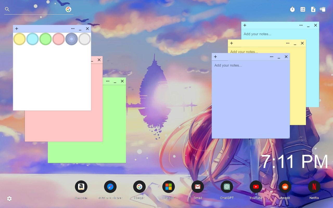The height and width of the screenshot is (208, 333).
Task: Open the cyan note's three-dot menu
Action: [x=301, y=25]
